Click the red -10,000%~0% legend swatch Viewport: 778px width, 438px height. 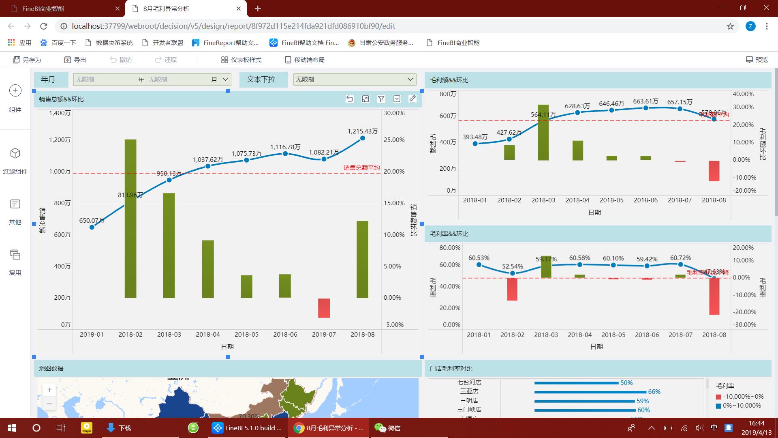[x=718, y=397]
